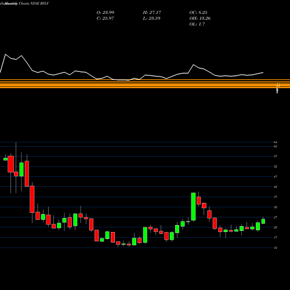
Task: Click the 27 price axis label
Action: [x=275, y=217]
